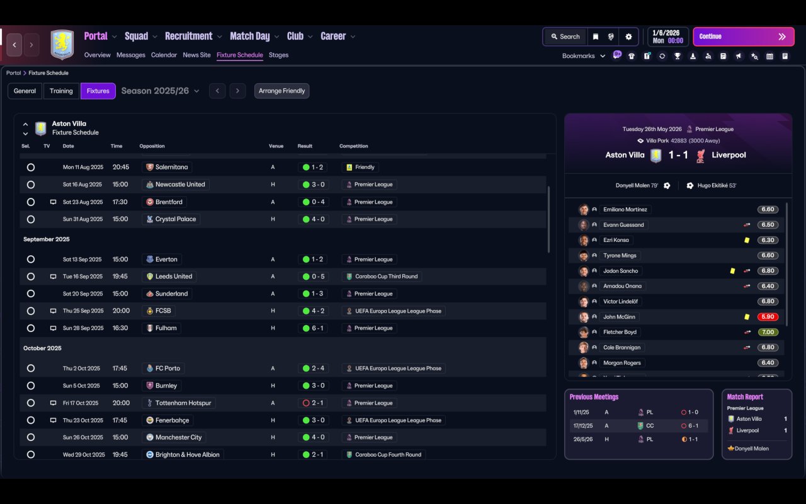
Task: Click the date and time display 1/6/2026
Action: (x=667, y=37)
